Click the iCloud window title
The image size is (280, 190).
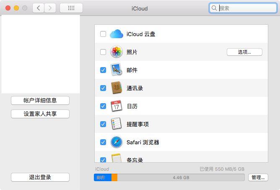point(140,8)
